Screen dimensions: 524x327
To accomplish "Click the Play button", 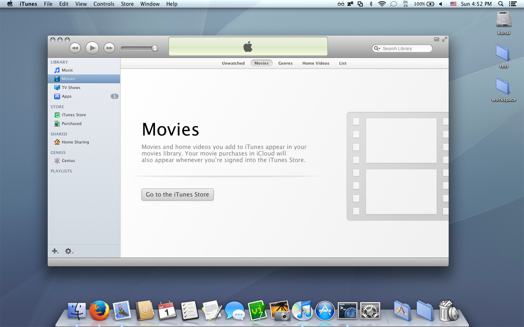I will pyautogui.click(x=92, y=48).
